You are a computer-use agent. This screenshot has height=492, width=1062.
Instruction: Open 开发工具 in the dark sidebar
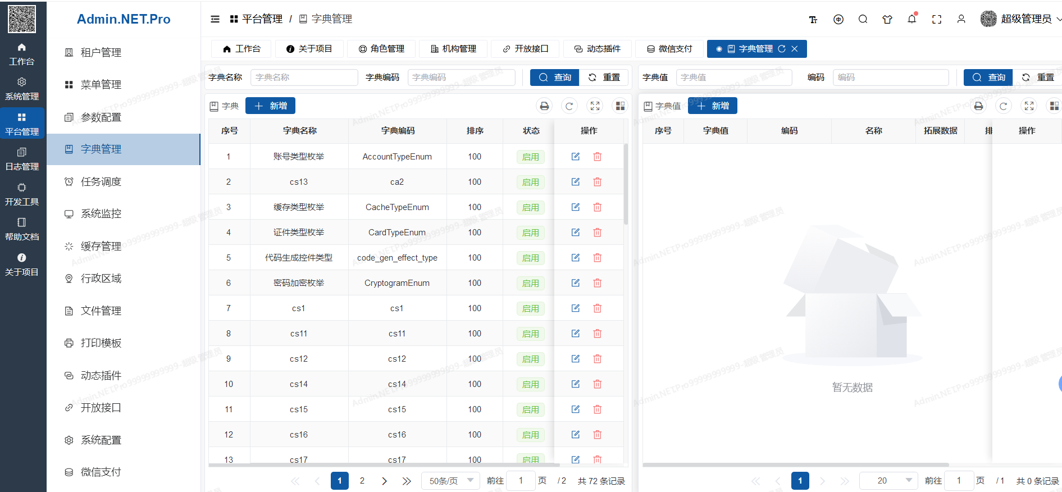(22, 195)
